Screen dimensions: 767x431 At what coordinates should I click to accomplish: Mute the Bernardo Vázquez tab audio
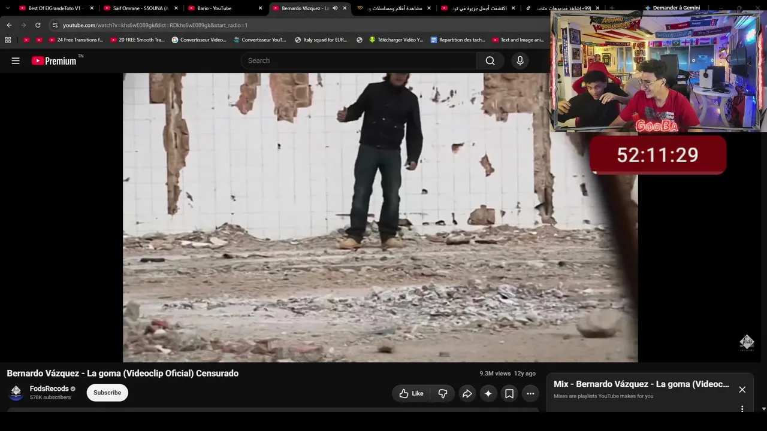[335, 8]
